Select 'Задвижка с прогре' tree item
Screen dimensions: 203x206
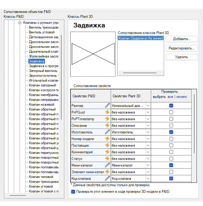point(43,66)
